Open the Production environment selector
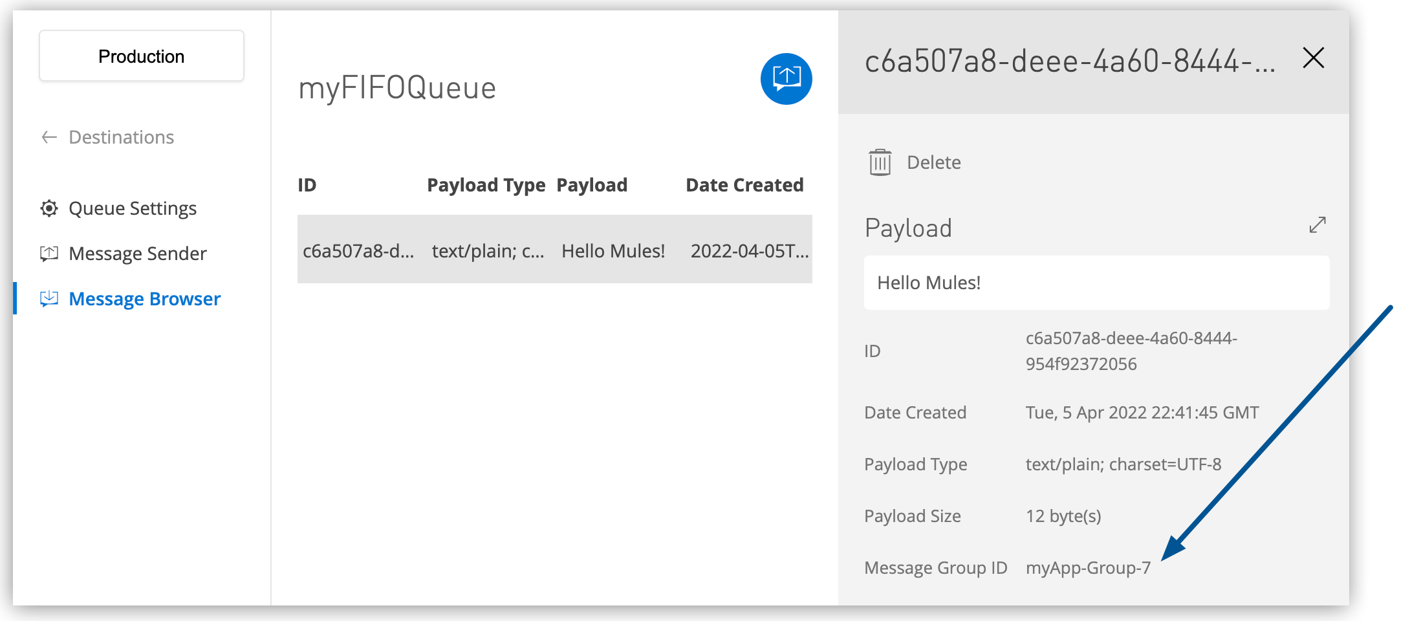The image size is (1410, 621). click(141, 56)
